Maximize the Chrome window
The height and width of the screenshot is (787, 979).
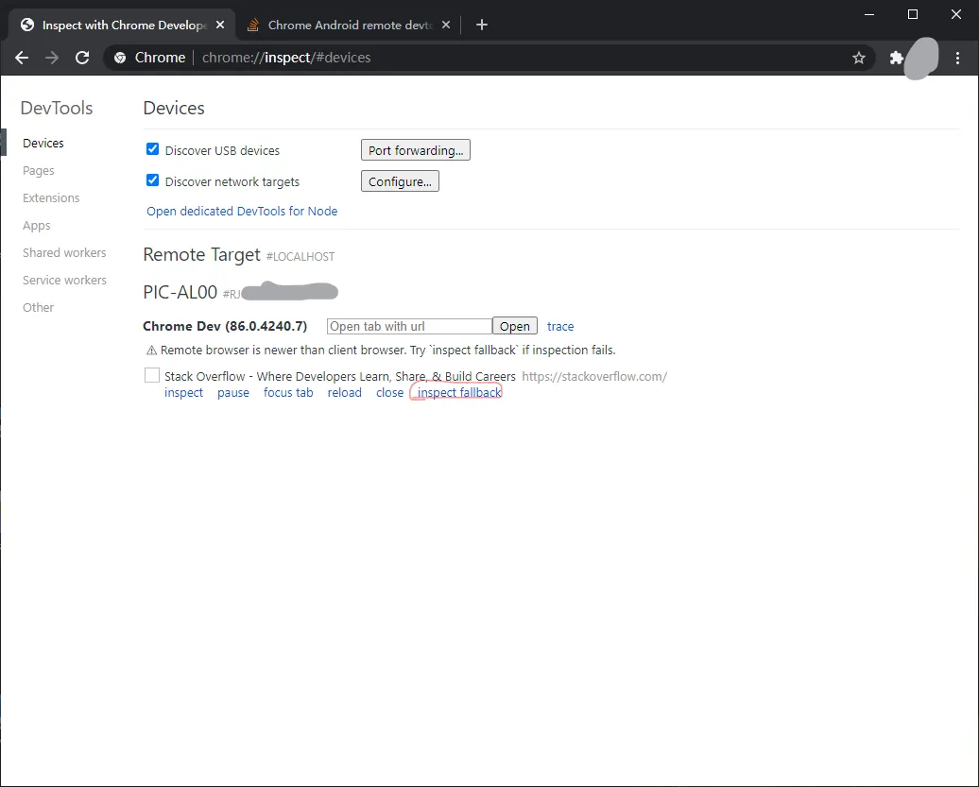point(913,14)
